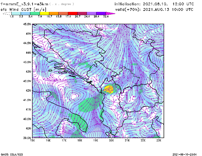
Task: Click the 41.5N latitude label
Action: [x=27, y=100]
